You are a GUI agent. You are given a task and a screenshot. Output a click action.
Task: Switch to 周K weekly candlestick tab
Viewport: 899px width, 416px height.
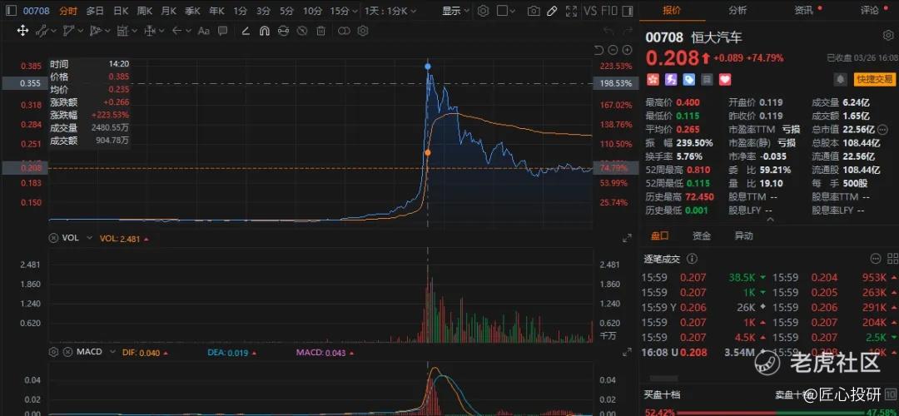(x=145, y=11)
